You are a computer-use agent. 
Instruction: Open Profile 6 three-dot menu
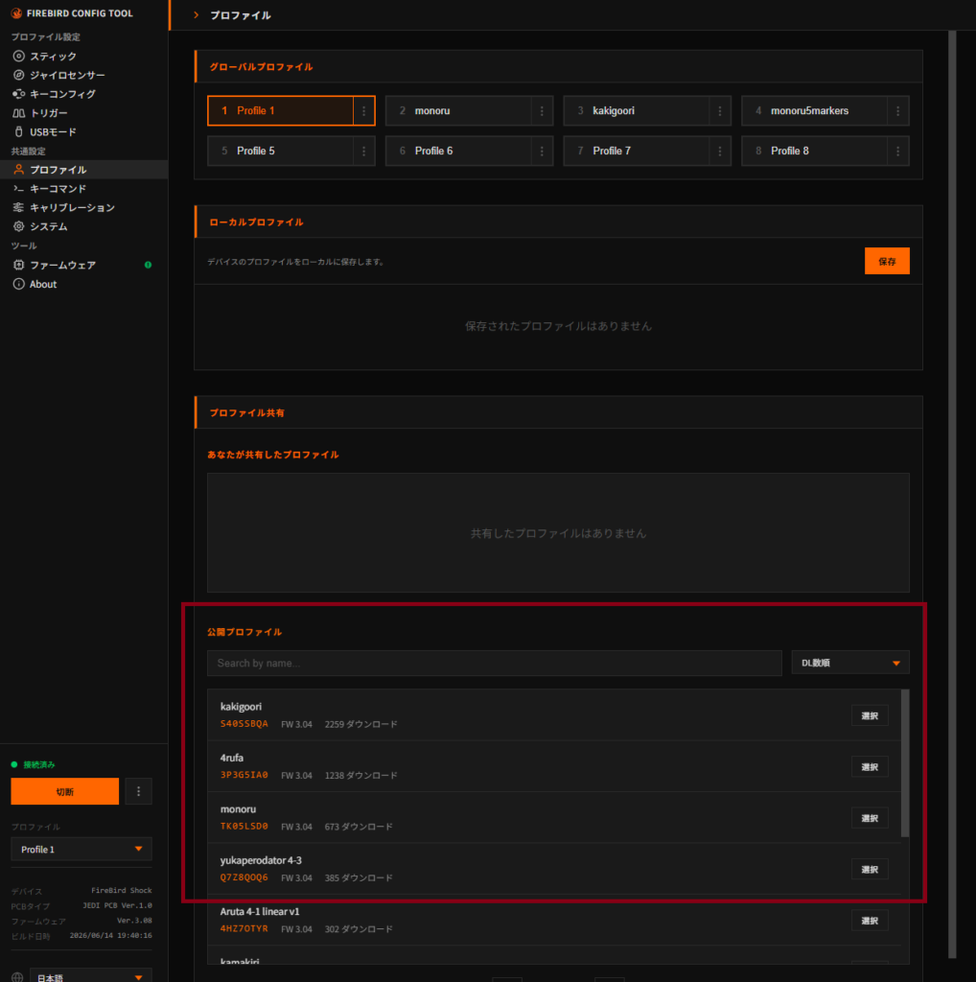pyautogui.click(x=542, y=151)
